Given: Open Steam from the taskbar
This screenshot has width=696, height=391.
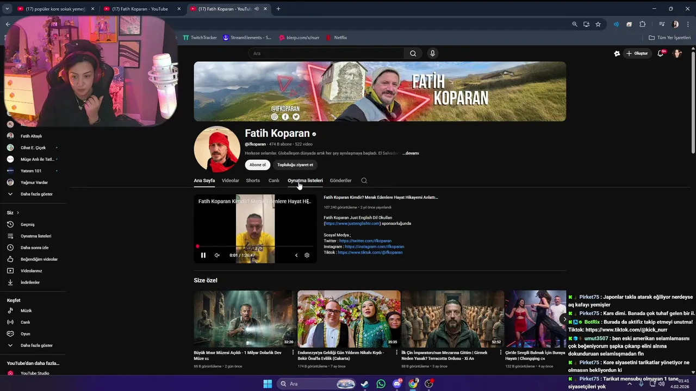Looking at the screenshot, I should (x=364, y=384).
